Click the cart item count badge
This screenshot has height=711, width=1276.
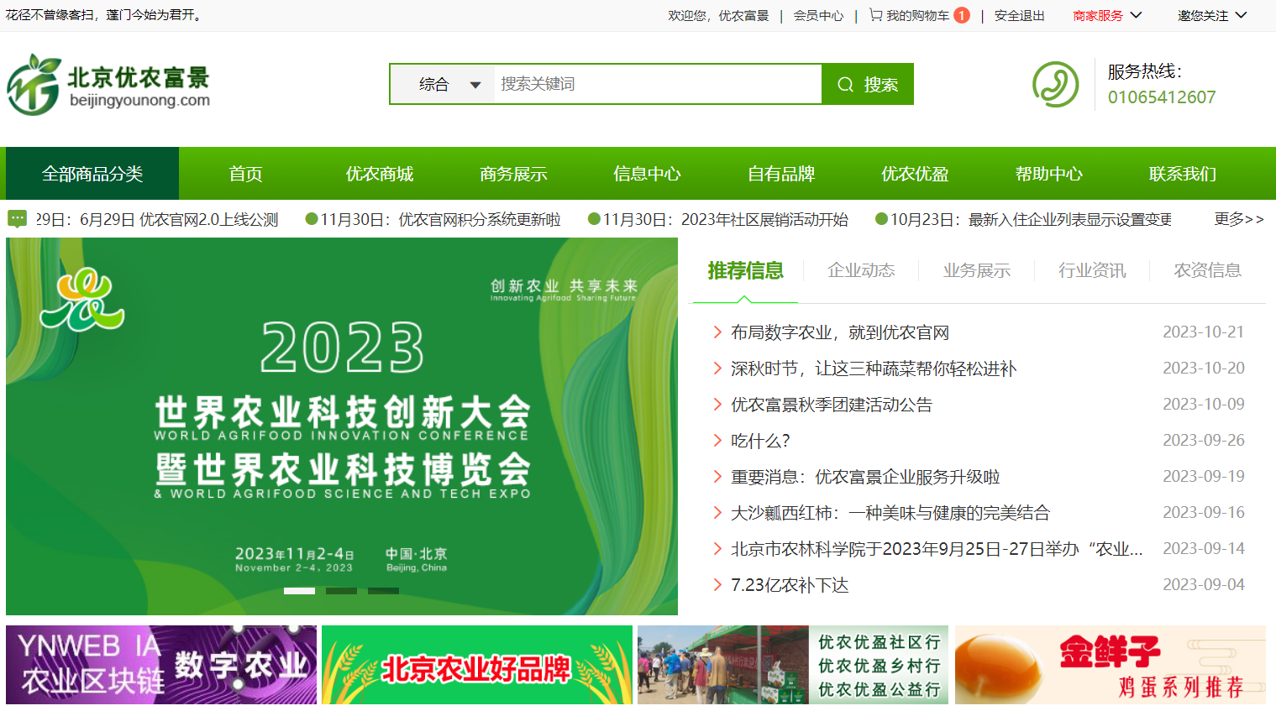point(962,15)
